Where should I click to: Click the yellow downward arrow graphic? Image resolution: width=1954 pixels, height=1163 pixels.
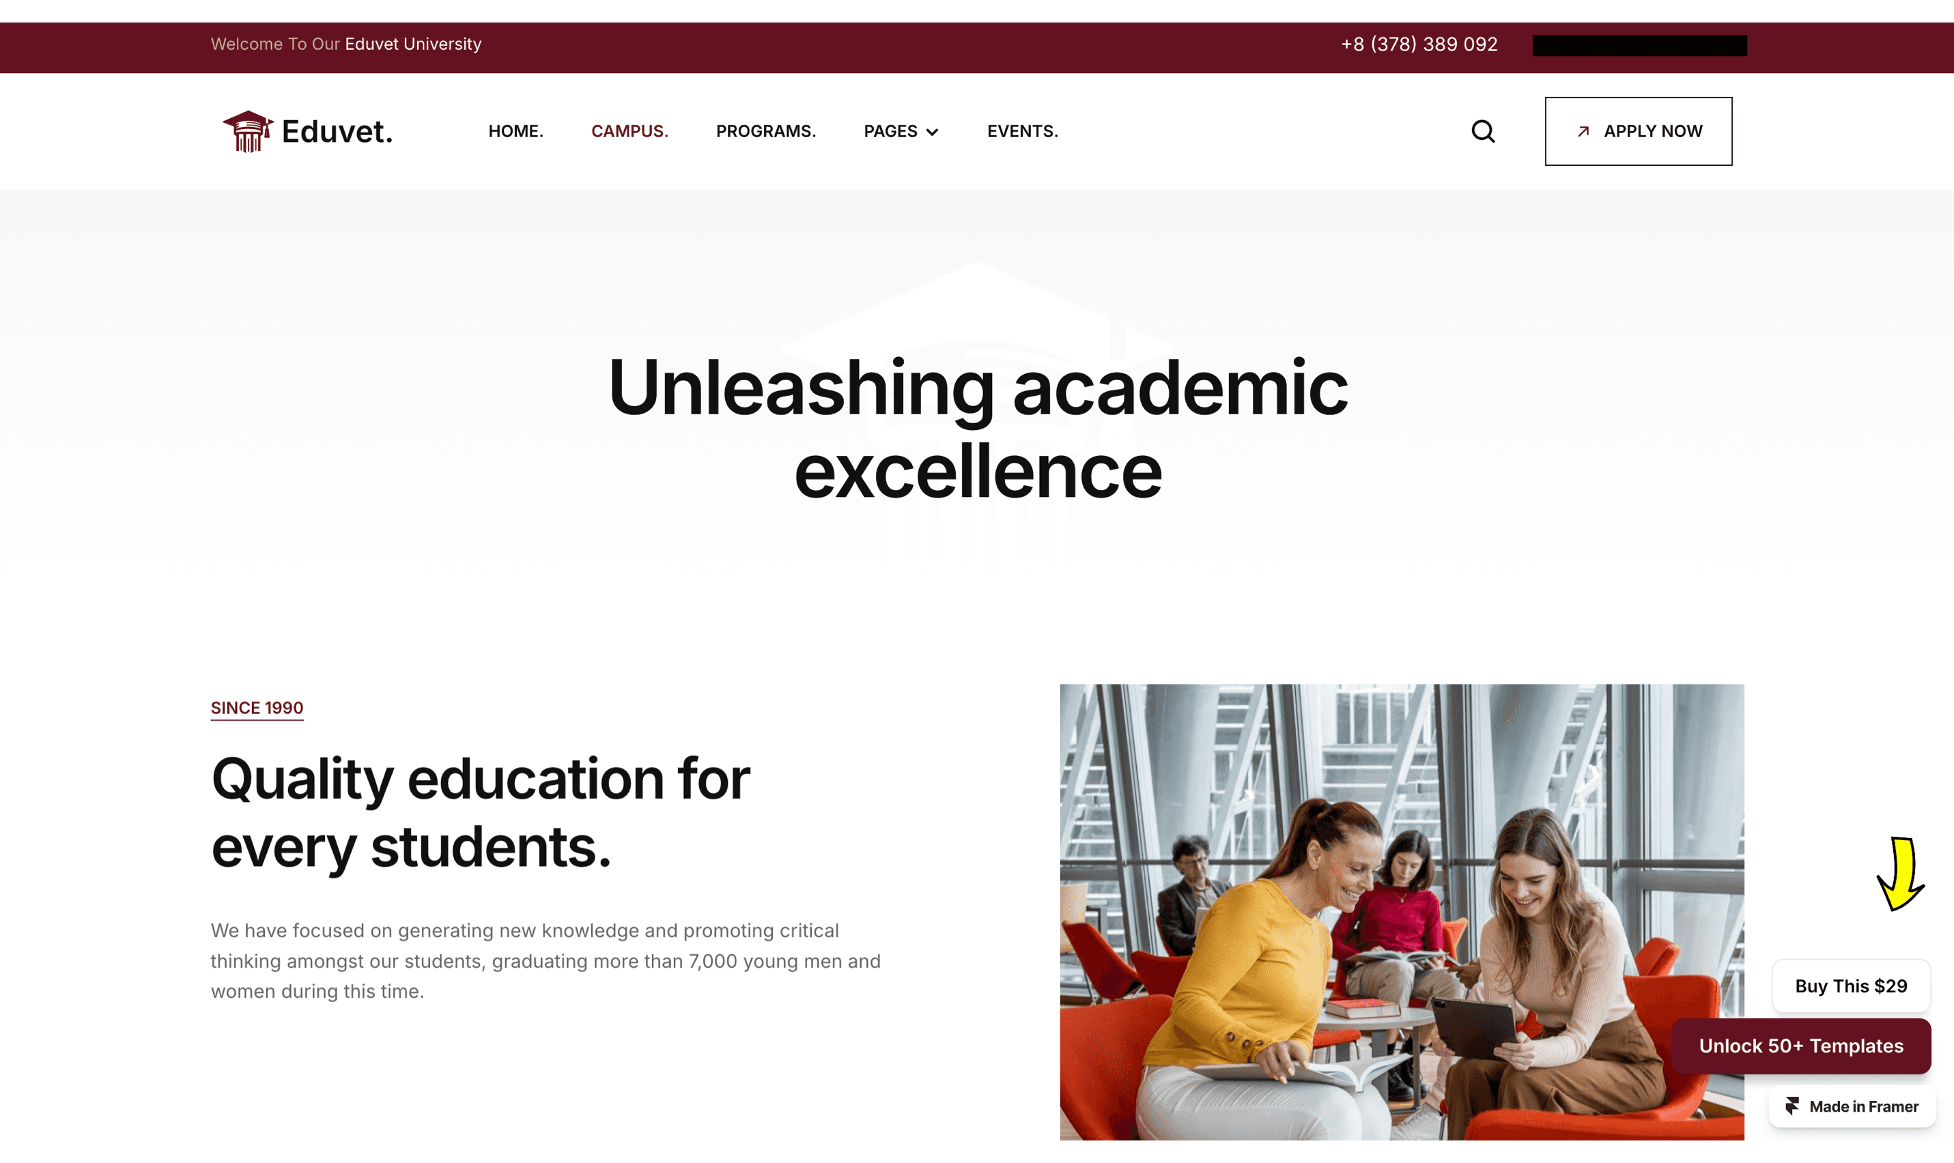pyautogui.click(x=1900, y=874)
